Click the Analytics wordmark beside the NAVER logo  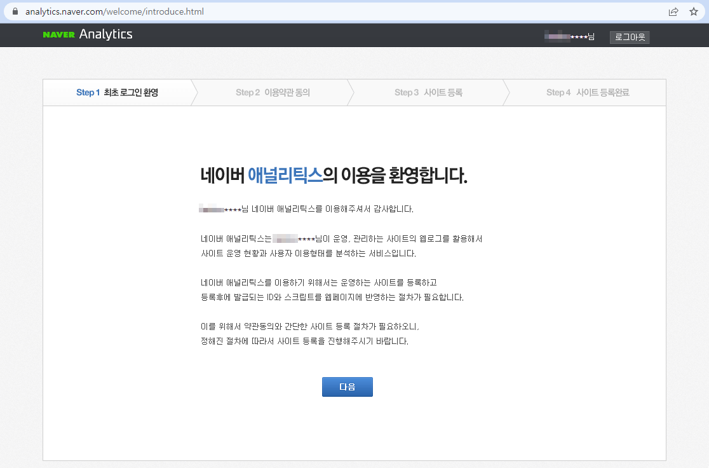pyautogui.click(x=105, y=34)
